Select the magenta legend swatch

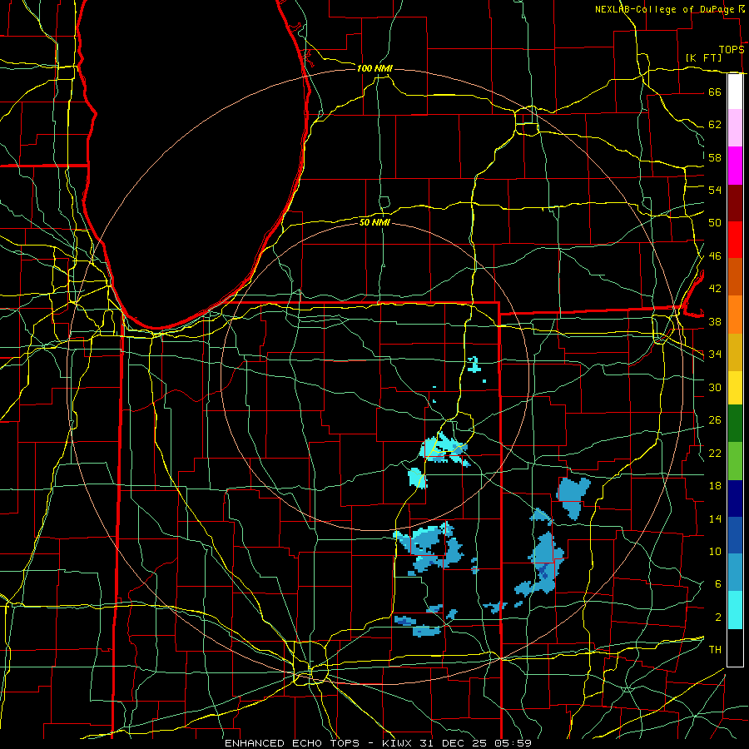click(735, 166)
